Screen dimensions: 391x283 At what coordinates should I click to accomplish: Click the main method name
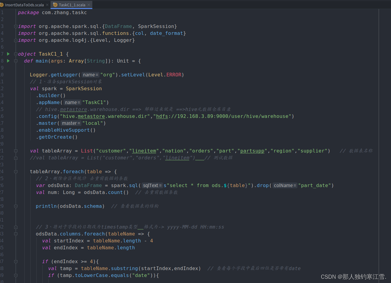[42, 61]
